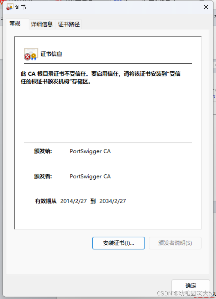Click the 安装证书(I)... button

(x=118, y=243)
